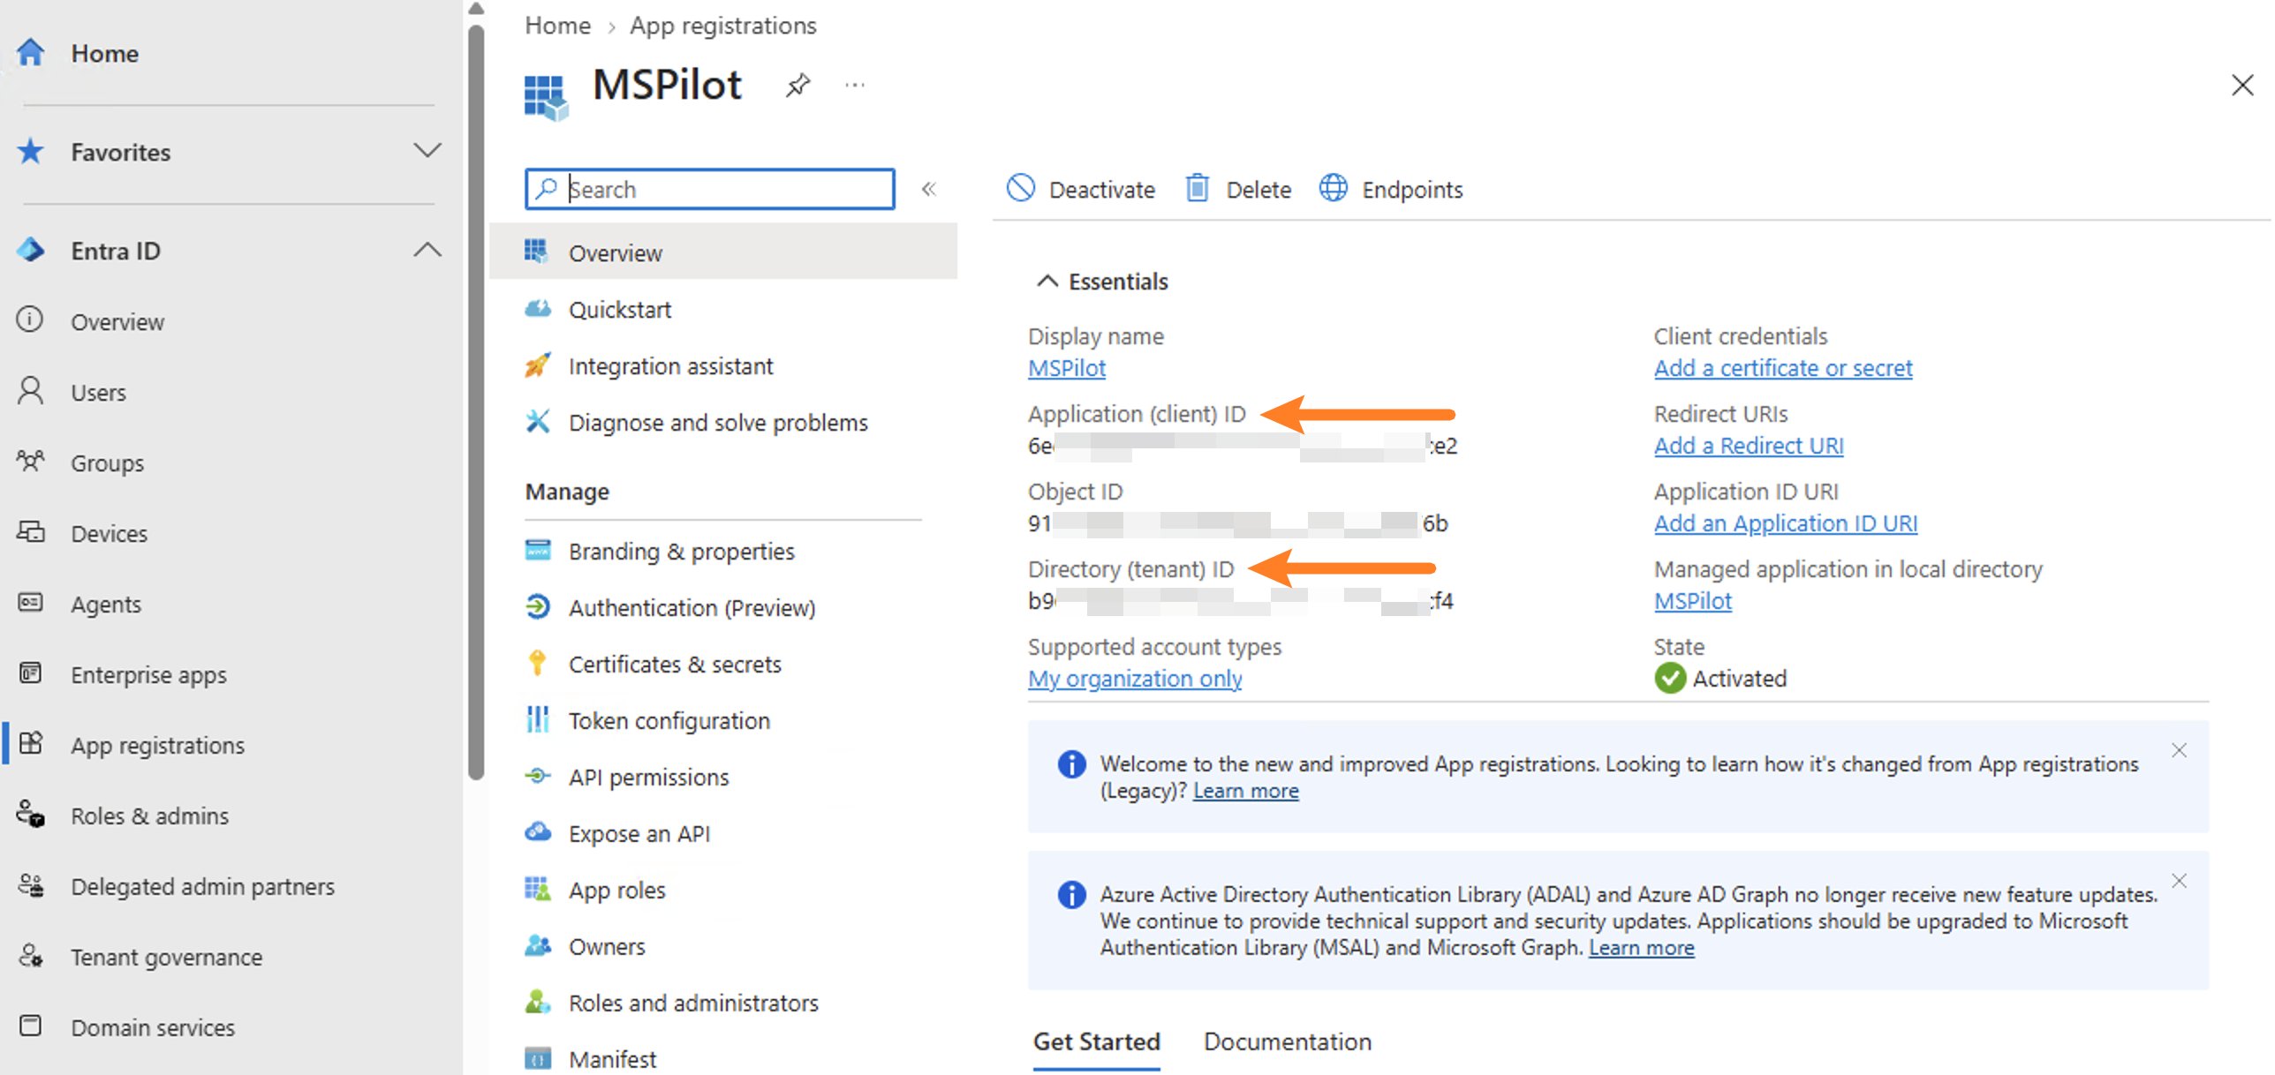The height and width of the screenshot is (1075, 2275).
Task: Click the App registrations sidebar icon
Action: (x=30, y=744)
